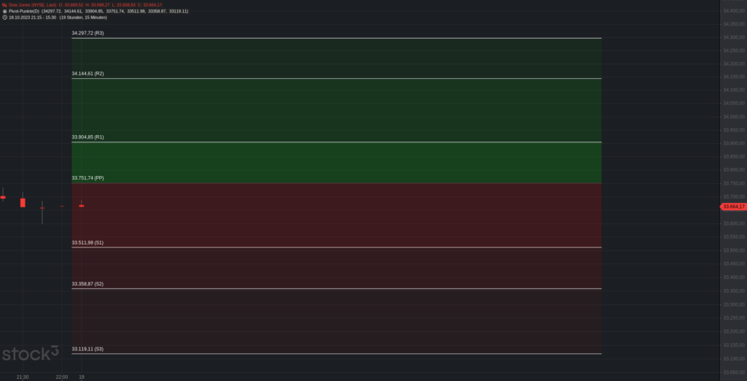The height and width of the screenshot is (381, 747).
Task: Click the 18.10.2023 21:15 - 15:30 range
Action: (32, 18)
